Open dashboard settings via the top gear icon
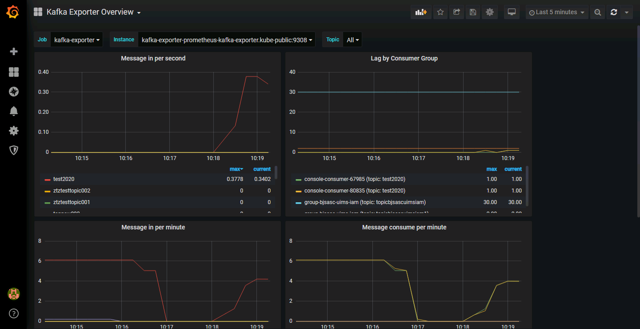Image resolution: width=640 pixels, height=329 pixels. (x=490, y=12)
